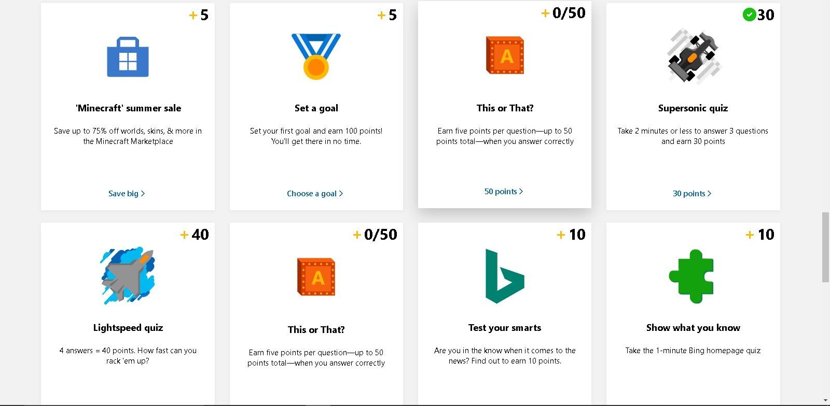Expand the chevron next to Save big
Viewport: 830px width, 406px height.
144,193
